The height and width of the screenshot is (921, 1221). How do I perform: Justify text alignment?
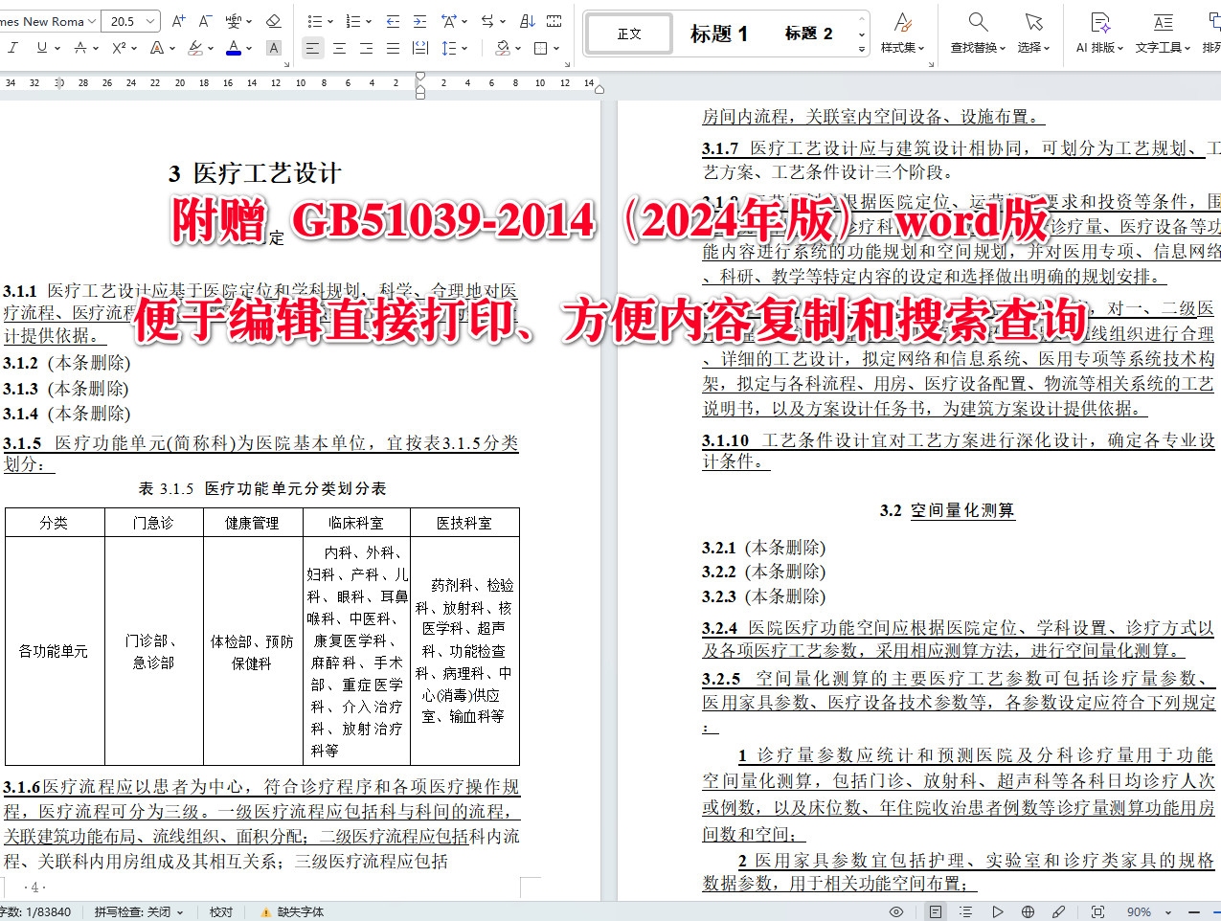[x=393, y=48]
